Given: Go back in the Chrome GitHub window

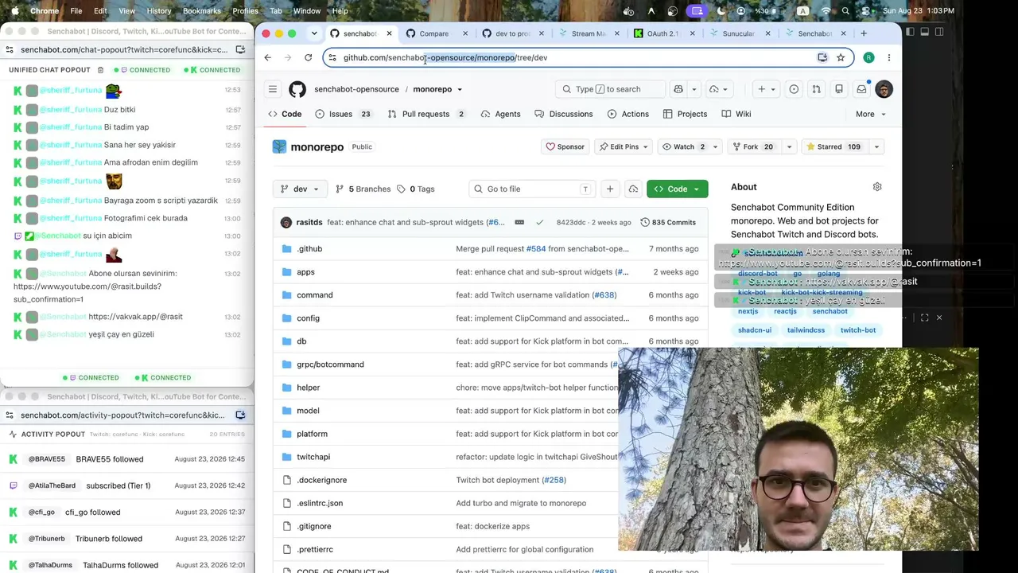Looking at the screenshot, I should (268, 57).
